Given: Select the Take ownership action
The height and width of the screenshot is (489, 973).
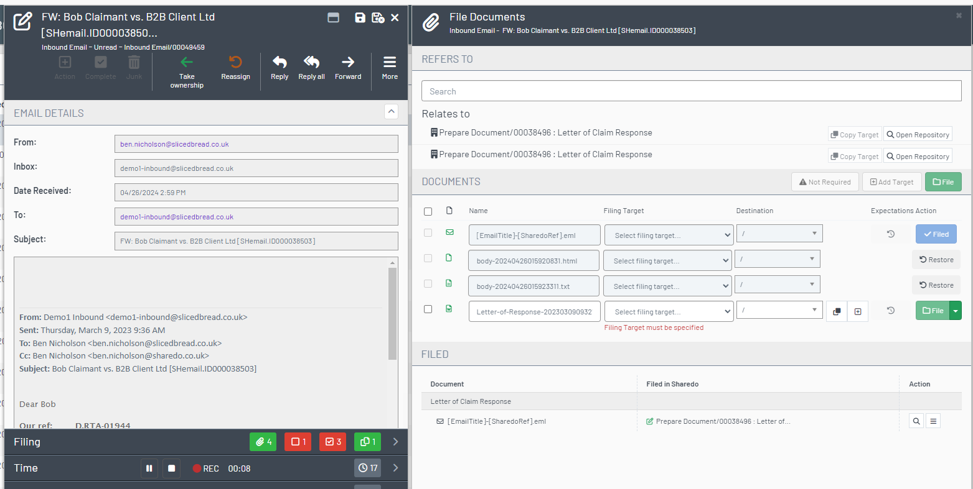Looking at the screenshot, I should 187,68.
